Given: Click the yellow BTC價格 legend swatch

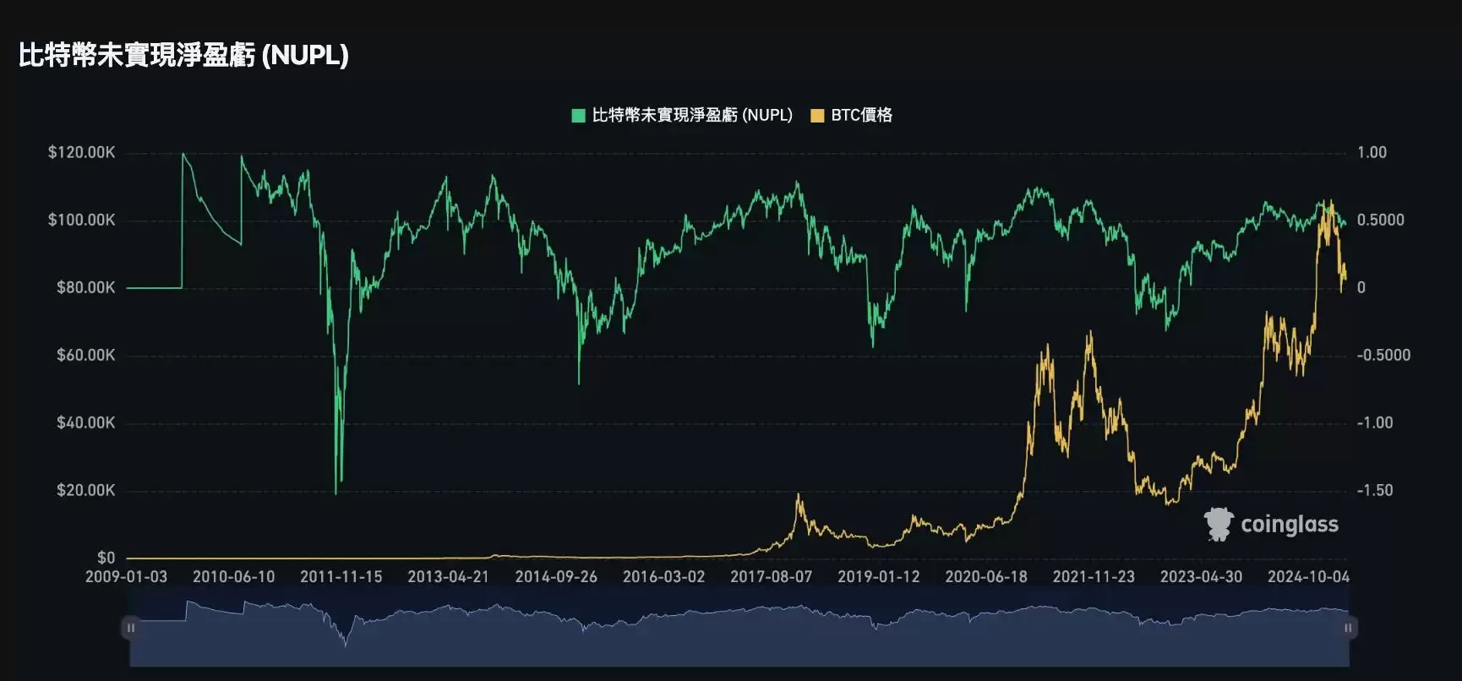Looking at the screenshot, I should click(817, 116).
